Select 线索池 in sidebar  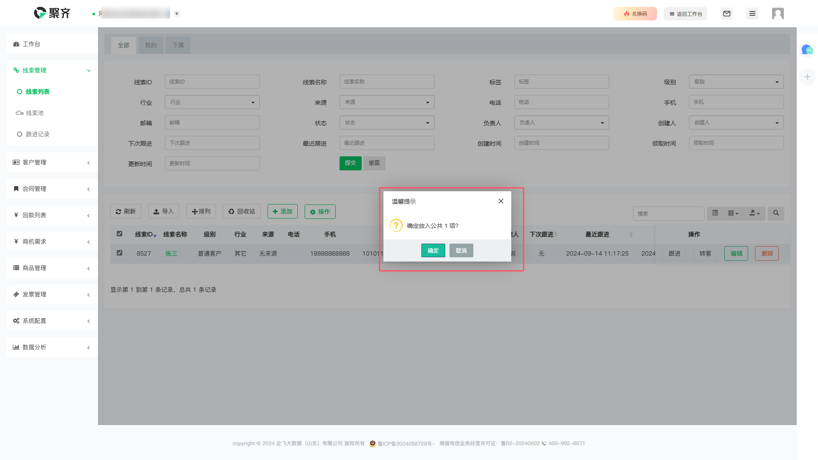point(35,113)
